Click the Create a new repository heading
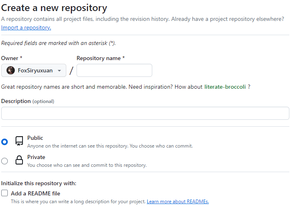This screenshot has width=291, height=213. [x=54, y=8]
